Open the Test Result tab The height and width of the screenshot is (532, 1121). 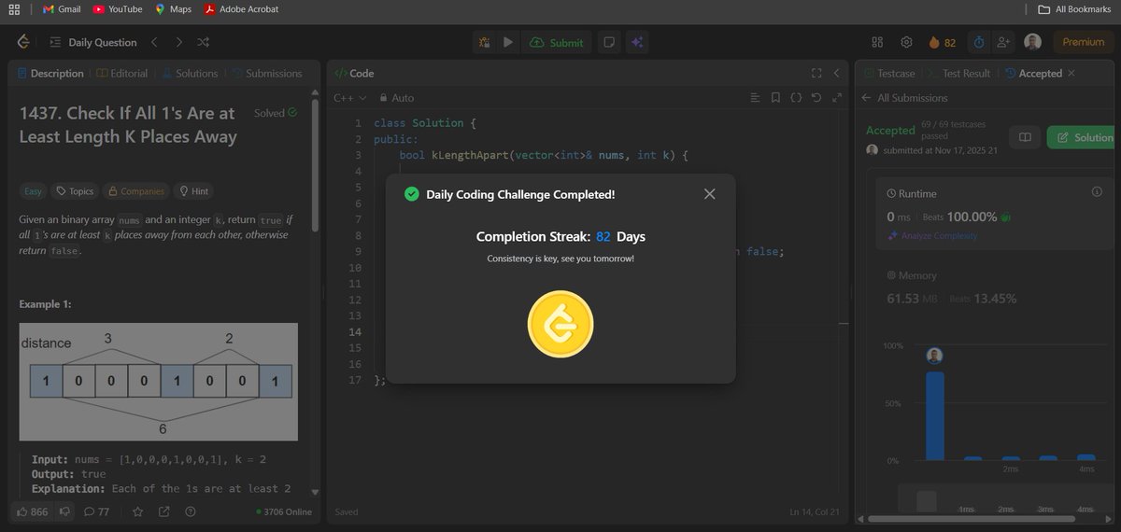pos(959,73)
